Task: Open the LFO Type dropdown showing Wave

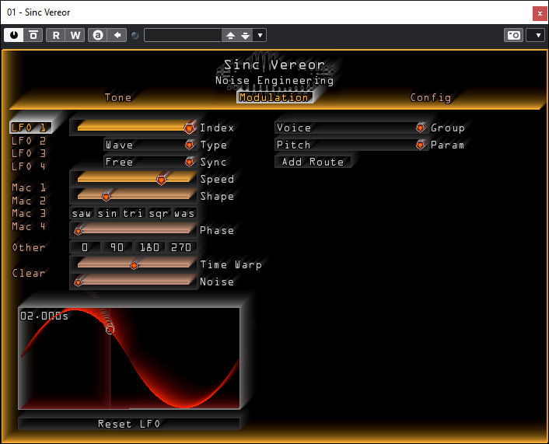Action: (149, 145)
